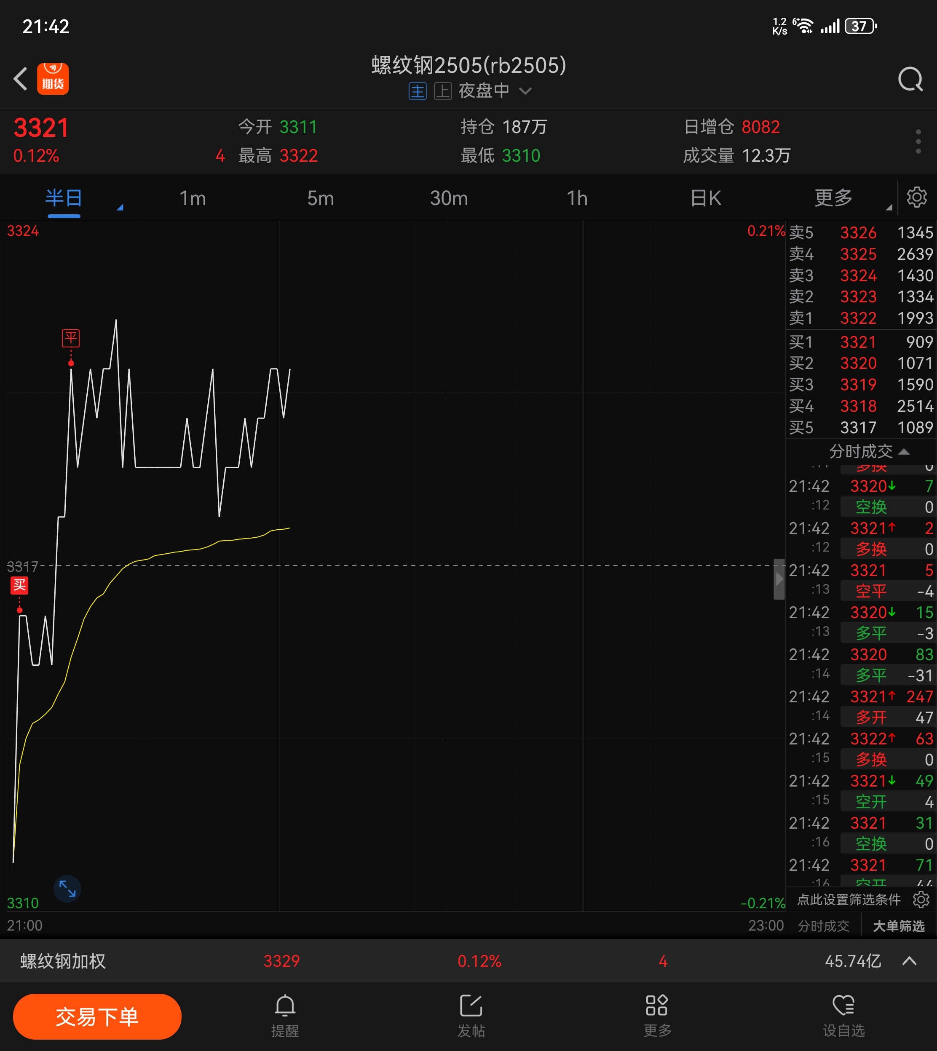This screenshot has height=1051, width=937.
Task: Open filter condition settings gear
Action: click(921, 899)
